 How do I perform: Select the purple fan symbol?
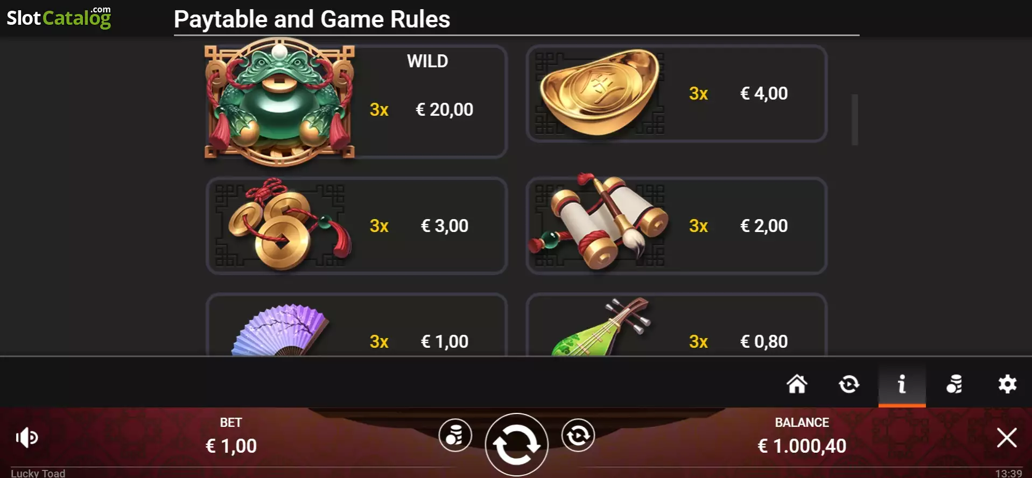click(x=280, y=329)
